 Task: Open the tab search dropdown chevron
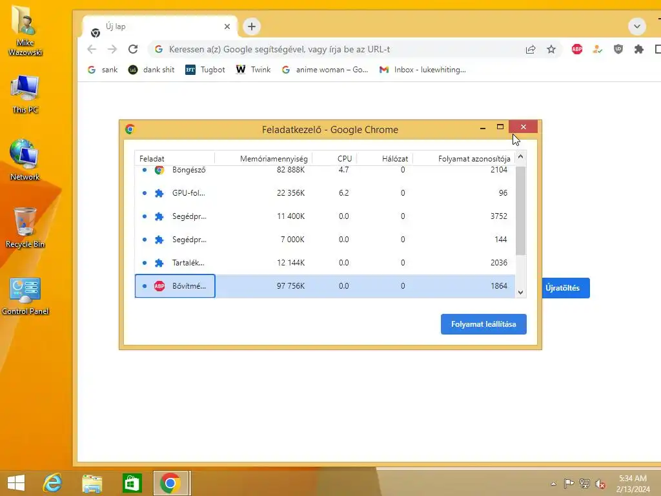637,26
